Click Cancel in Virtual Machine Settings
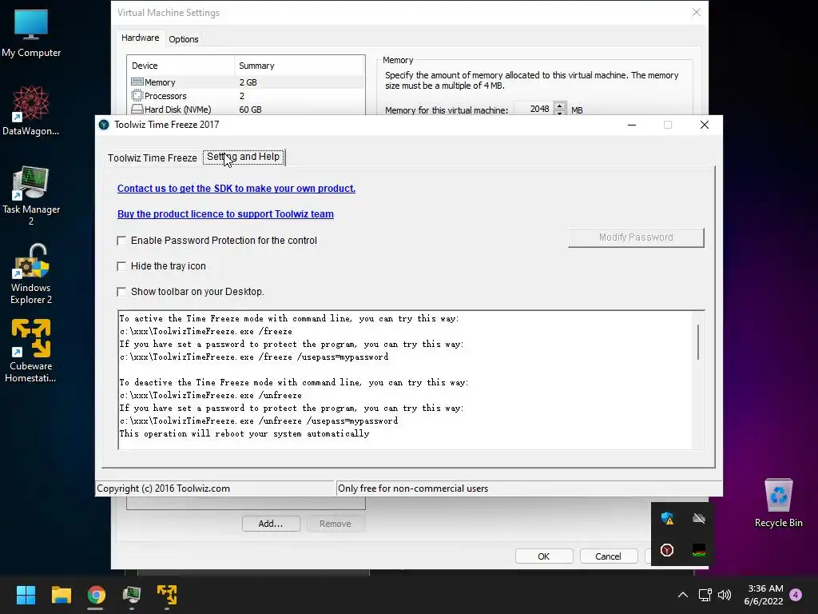Image resolution: width=818 pixels, height=614 pixels. [x=608, y=556]
